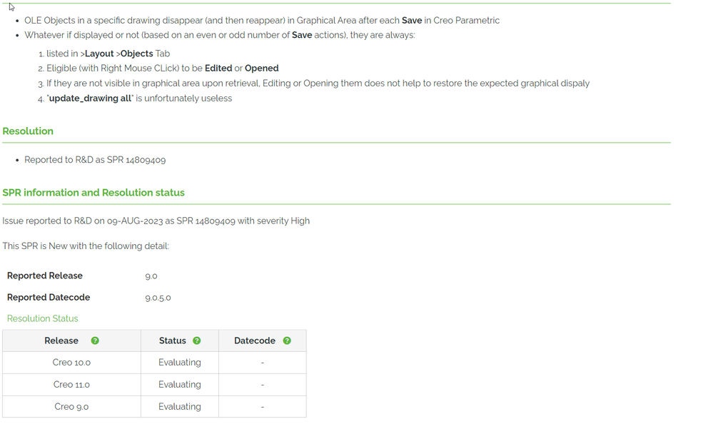This screenshot has height=434, width=713.
Task: Click the bold Objects tab name
Action: [x=136, y=54]
